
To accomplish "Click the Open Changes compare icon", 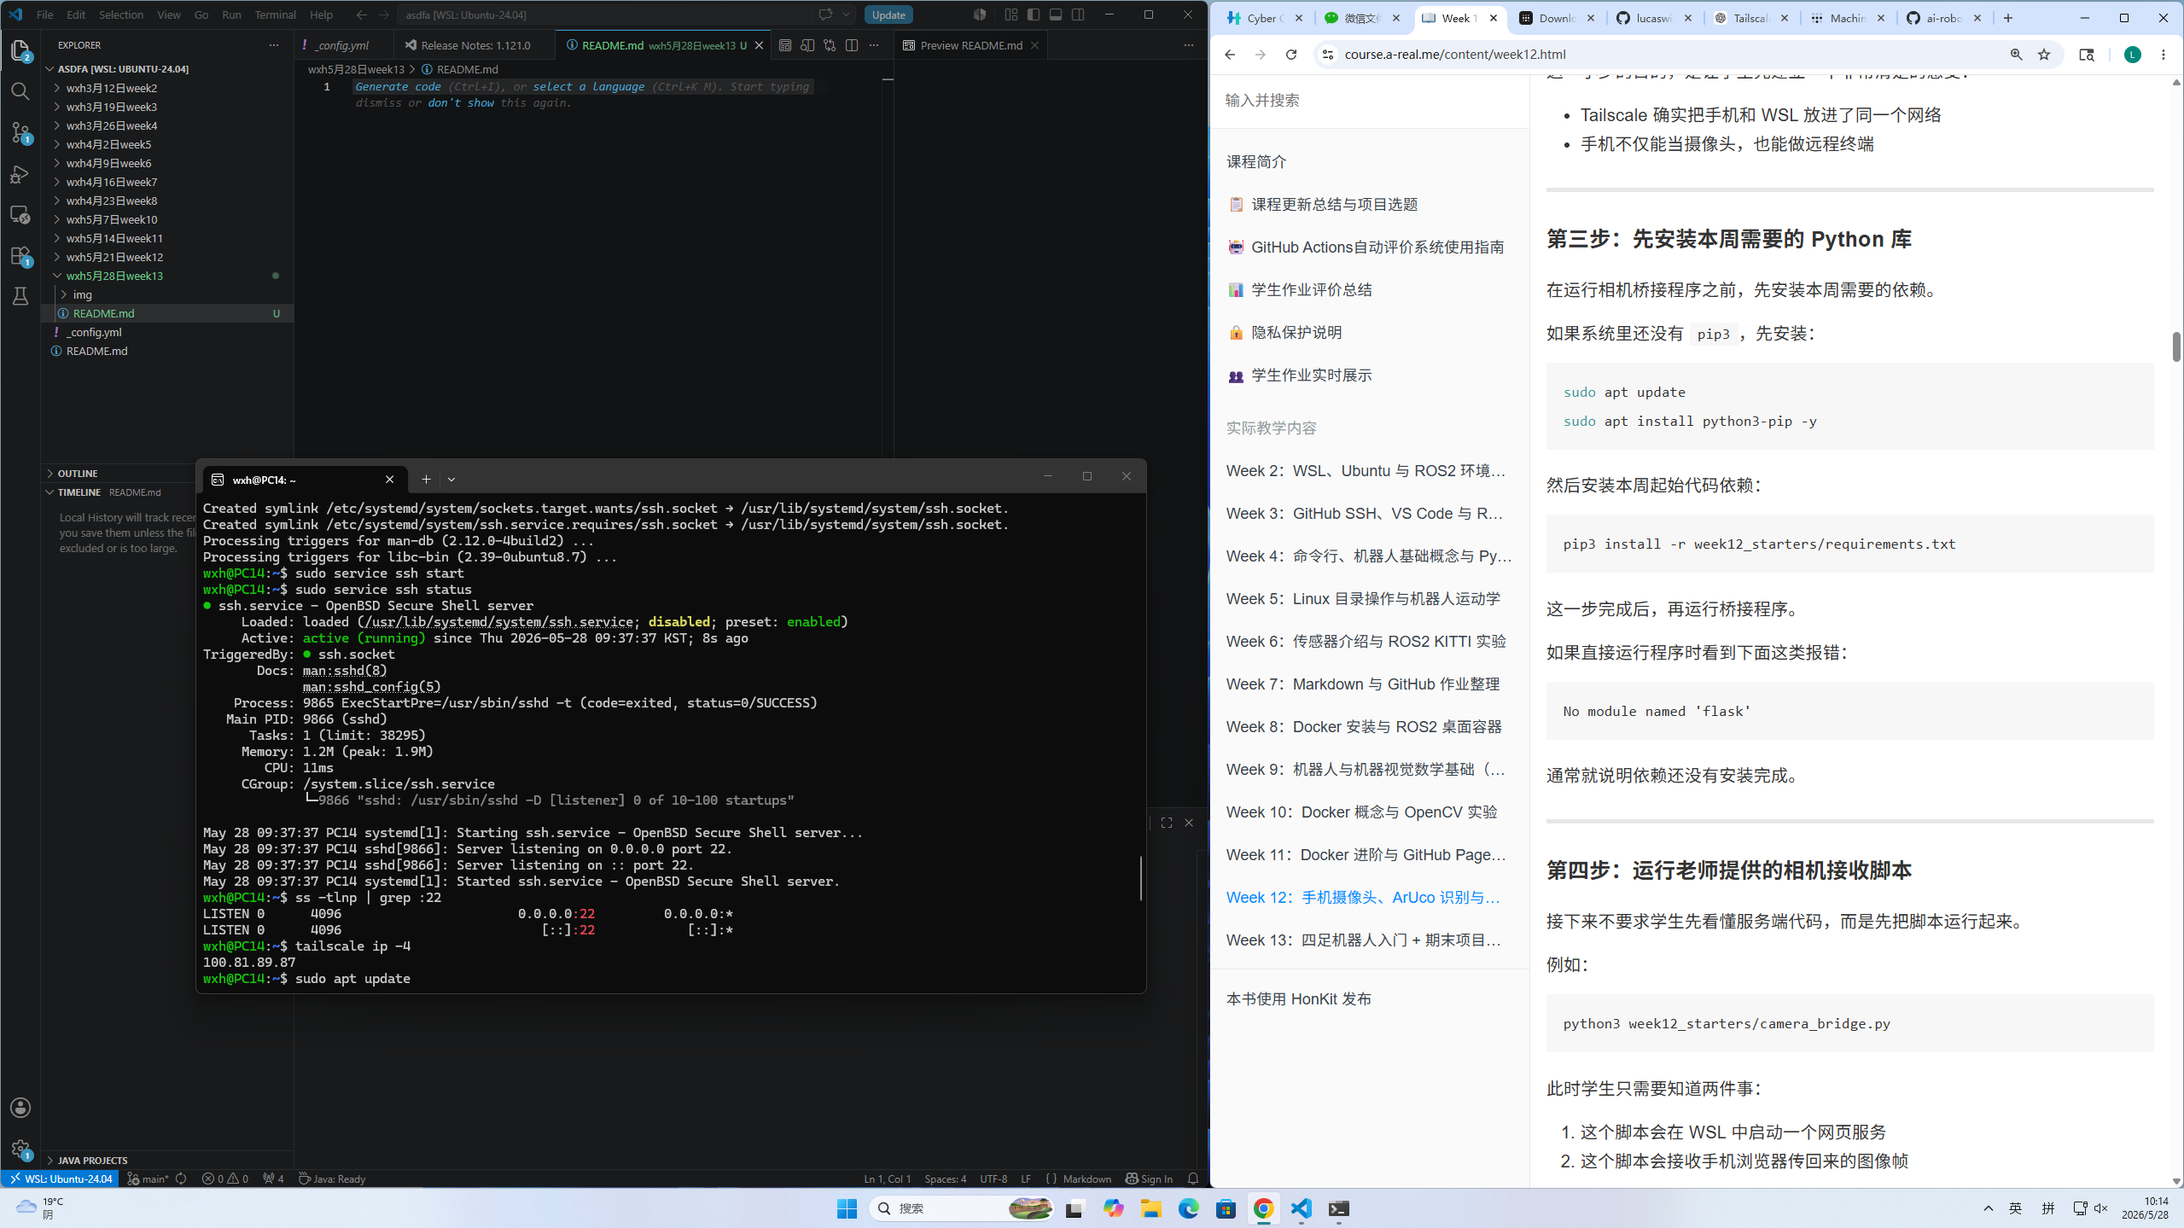I will [830, 45].
